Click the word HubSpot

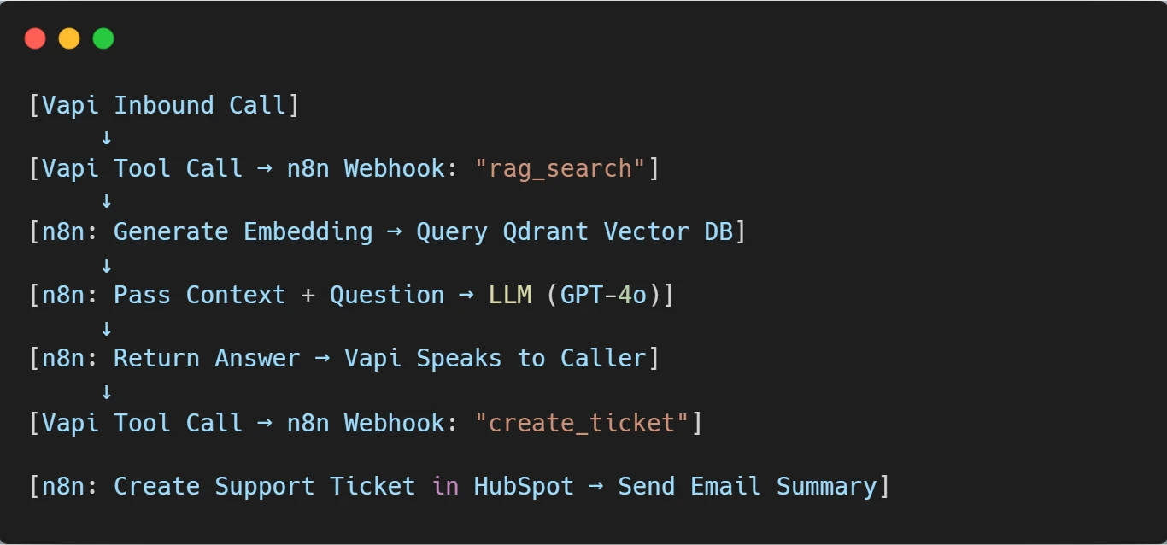tap(524, 486)
